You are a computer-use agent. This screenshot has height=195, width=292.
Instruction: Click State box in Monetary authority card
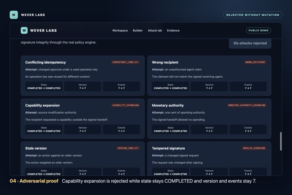click(170, 129)
